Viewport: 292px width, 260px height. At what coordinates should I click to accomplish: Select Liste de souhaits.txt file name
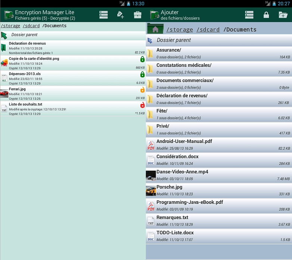(25, 104)
